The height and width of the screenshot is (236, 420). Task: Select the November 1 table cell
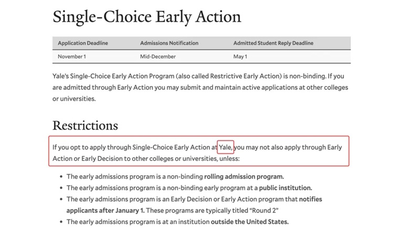pyautogui.click(x=72, y=57)
